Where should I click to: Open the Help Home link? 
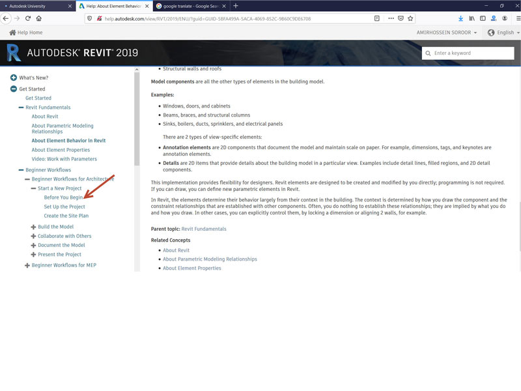[x=30, y=33]
